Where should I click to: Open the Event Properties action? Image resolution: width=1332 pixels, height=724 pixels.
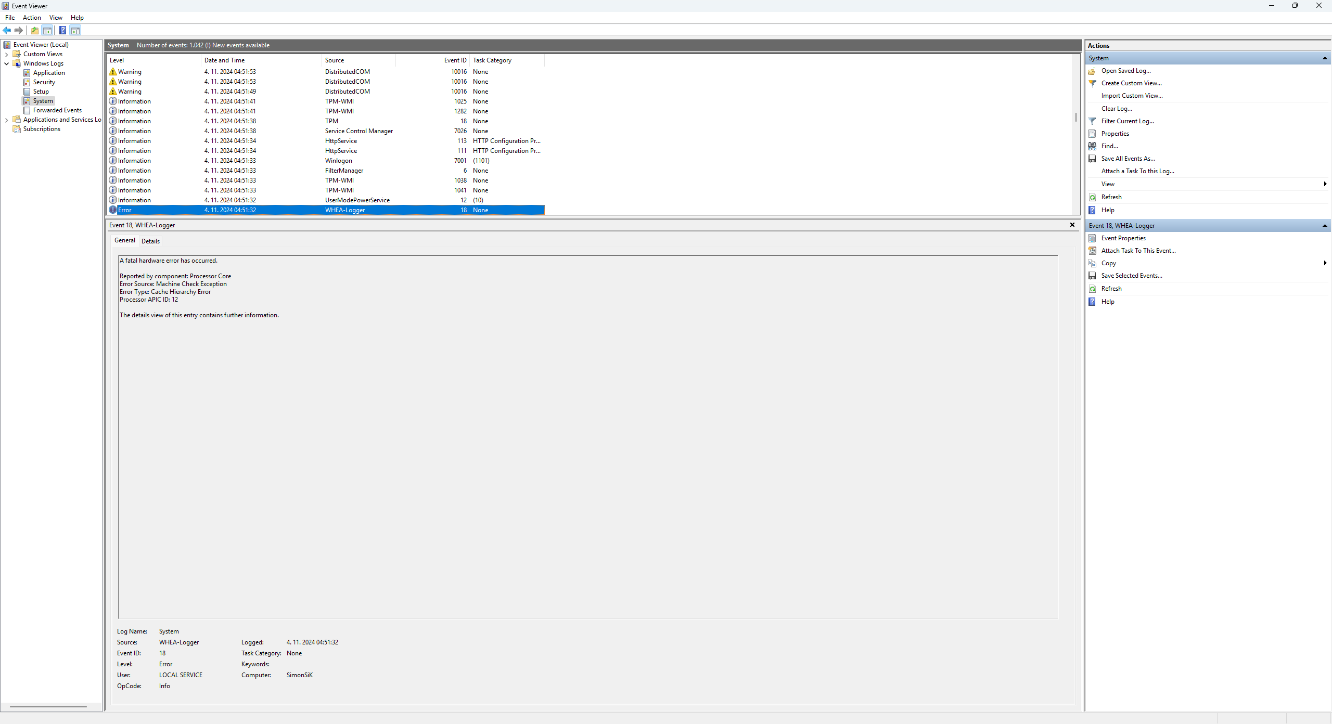pos(1123,238)
